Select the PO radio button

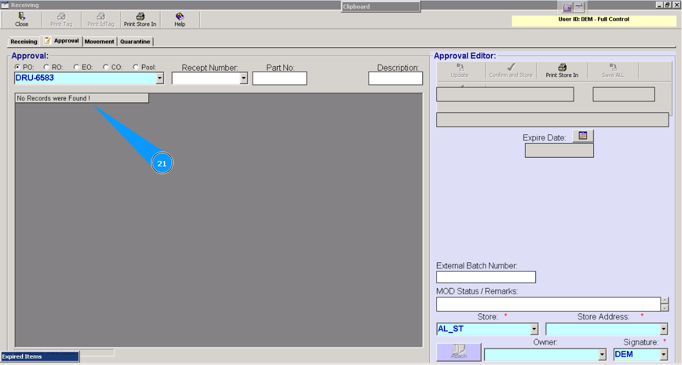17,67
